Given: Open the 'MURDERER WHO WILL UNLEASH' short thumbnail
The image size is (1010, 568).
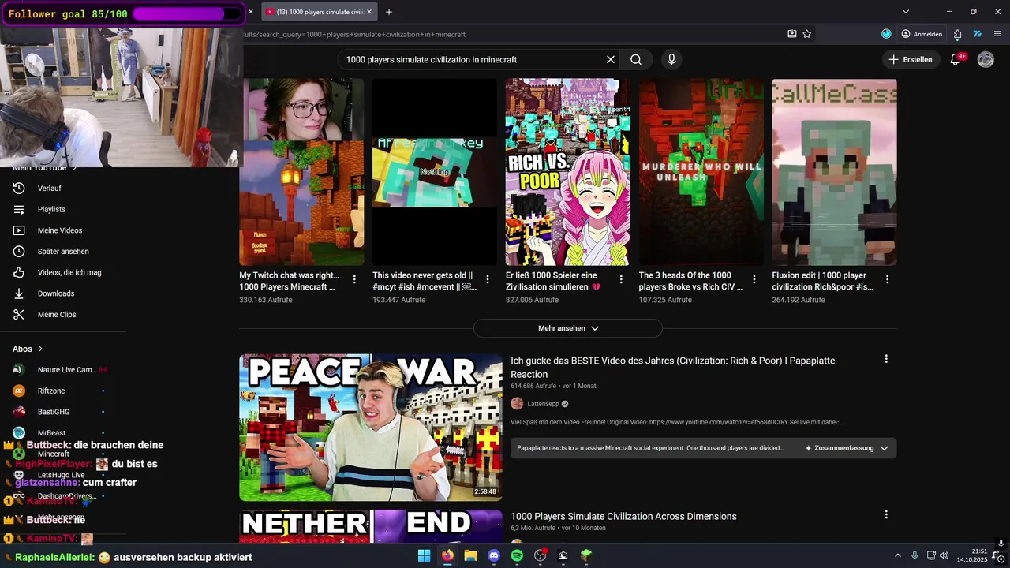Looking at the screenshot, I should [701, 172].
